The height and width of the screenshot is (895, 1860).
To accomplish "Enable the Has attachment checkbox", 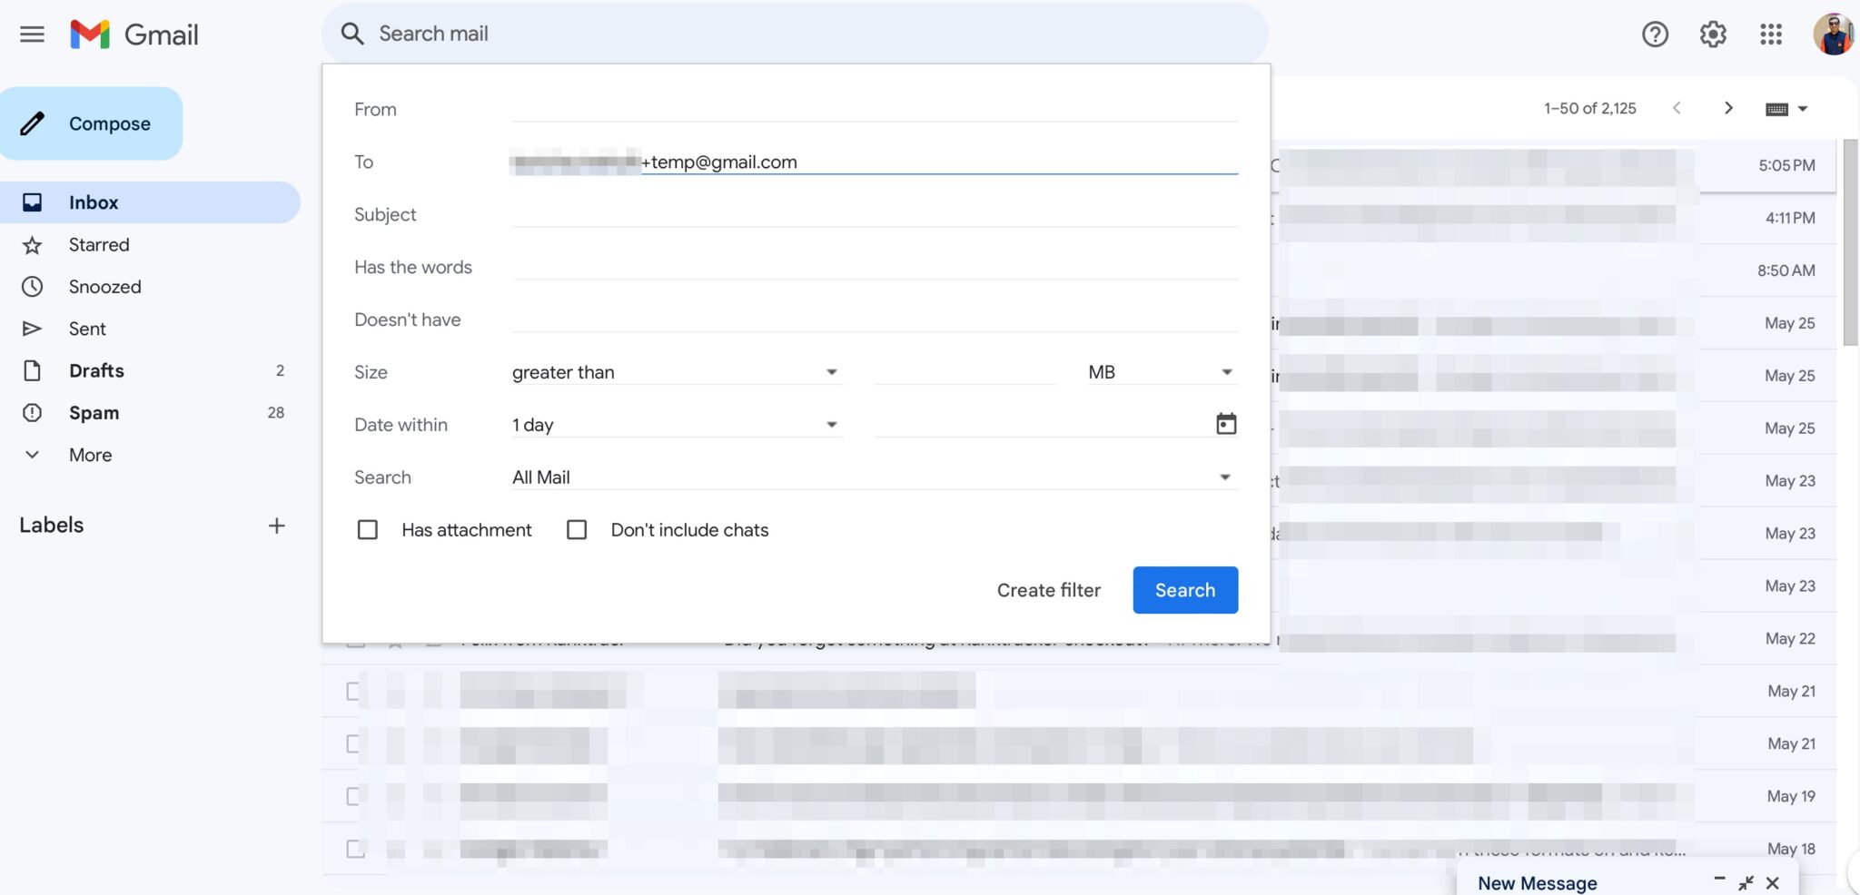I will coord(367,529).
